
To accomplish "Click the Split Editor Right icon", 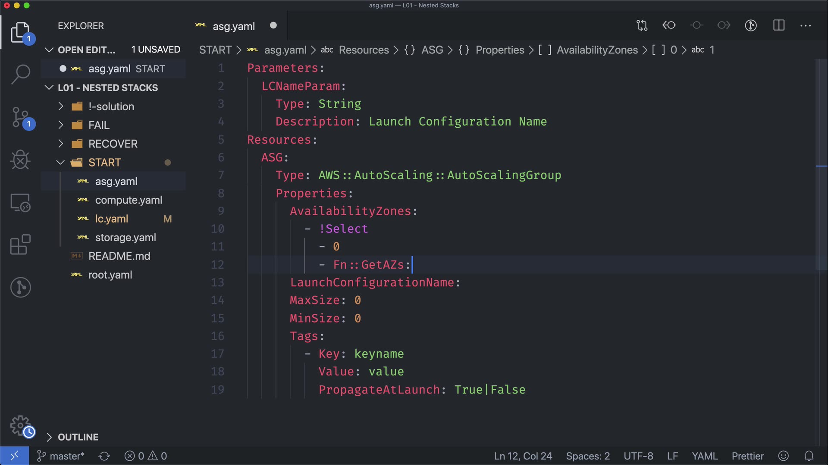I will pos(778,25).
